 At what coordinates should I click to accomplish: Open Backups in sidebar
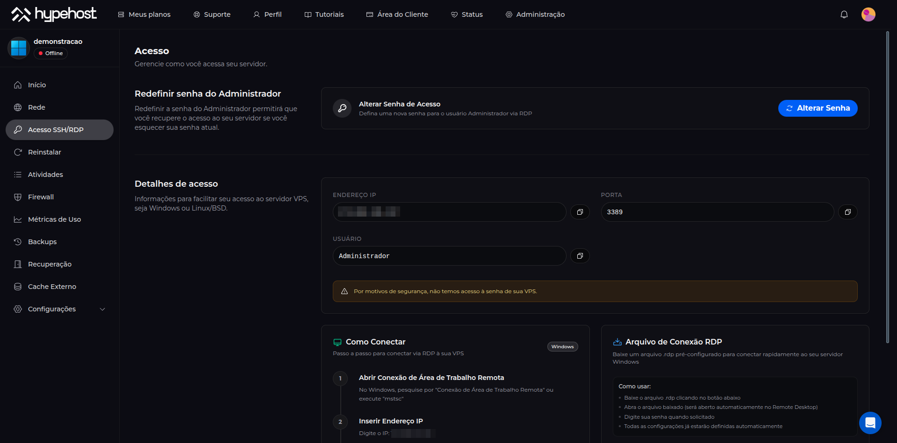tap(59, 242)
